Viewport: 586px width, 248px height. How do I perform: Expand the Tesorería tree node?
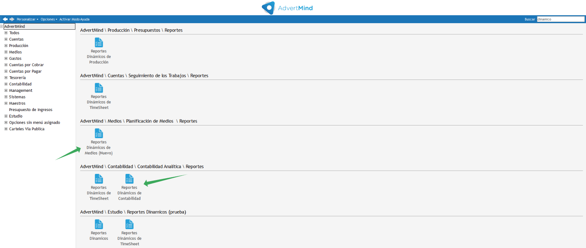tap(6, 78)
